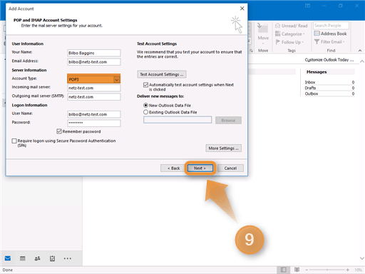Switch to Normal view in status bar

(283, 270)
